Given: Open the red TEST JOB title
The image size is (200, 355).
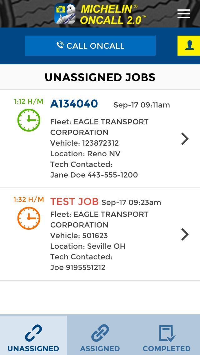Looking at the screenshot, I should (74, 202).
